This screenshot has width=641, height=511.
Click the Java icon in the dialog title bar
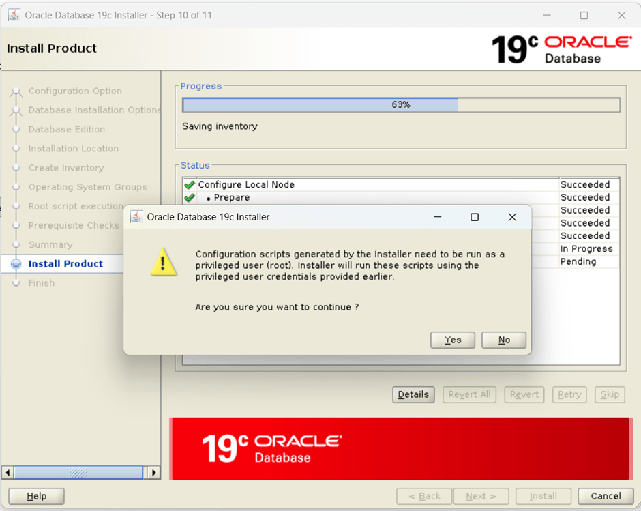coord(136,217)
